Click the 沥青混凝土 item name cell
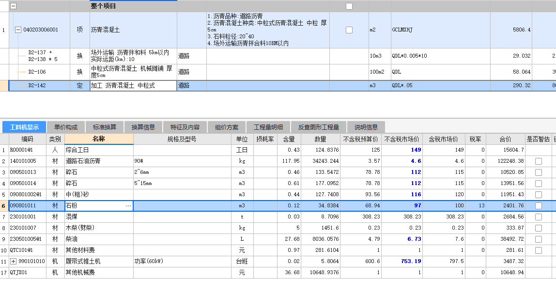This screenshot has height=295, width=556. [x=133, y=30]
